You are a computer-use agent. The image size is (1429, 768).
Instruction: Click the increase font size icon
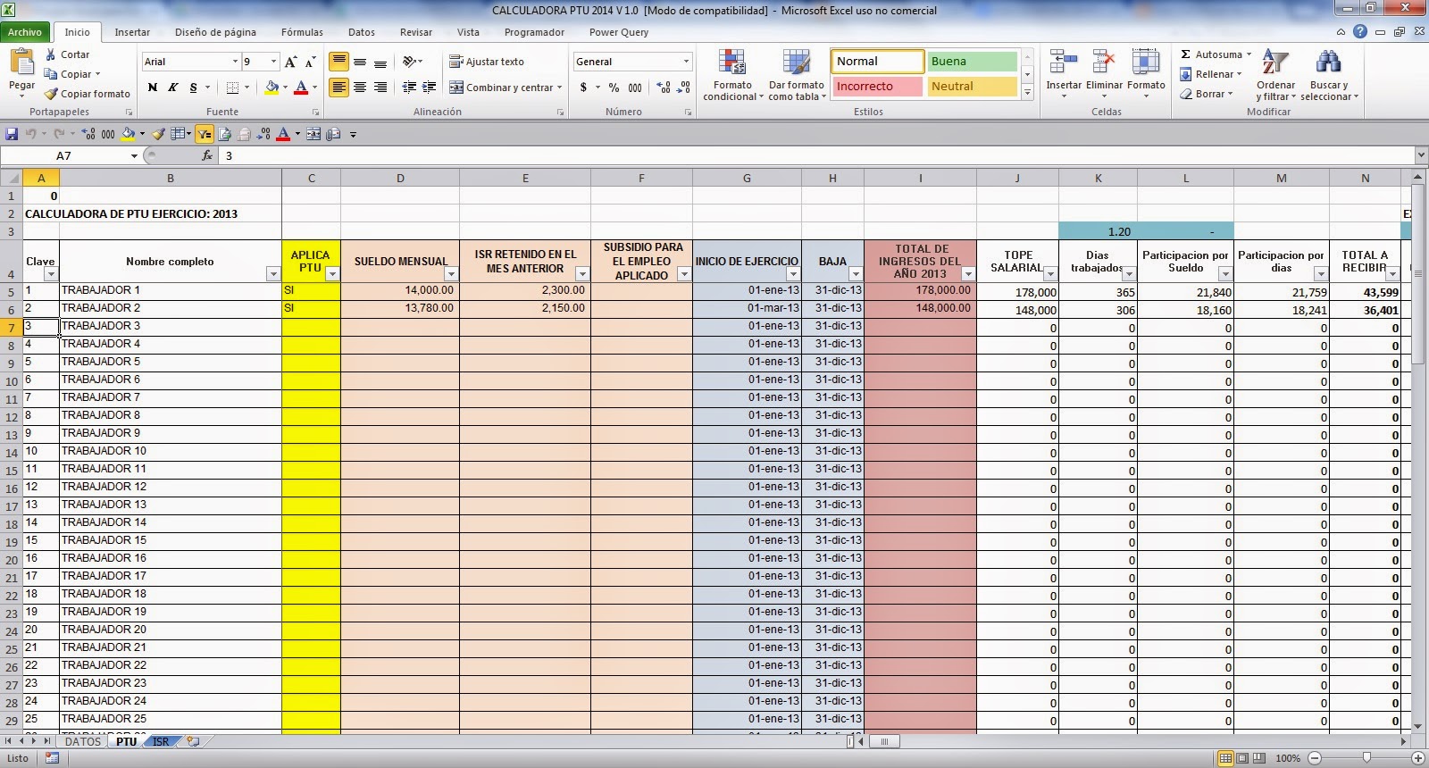[290, 62]
